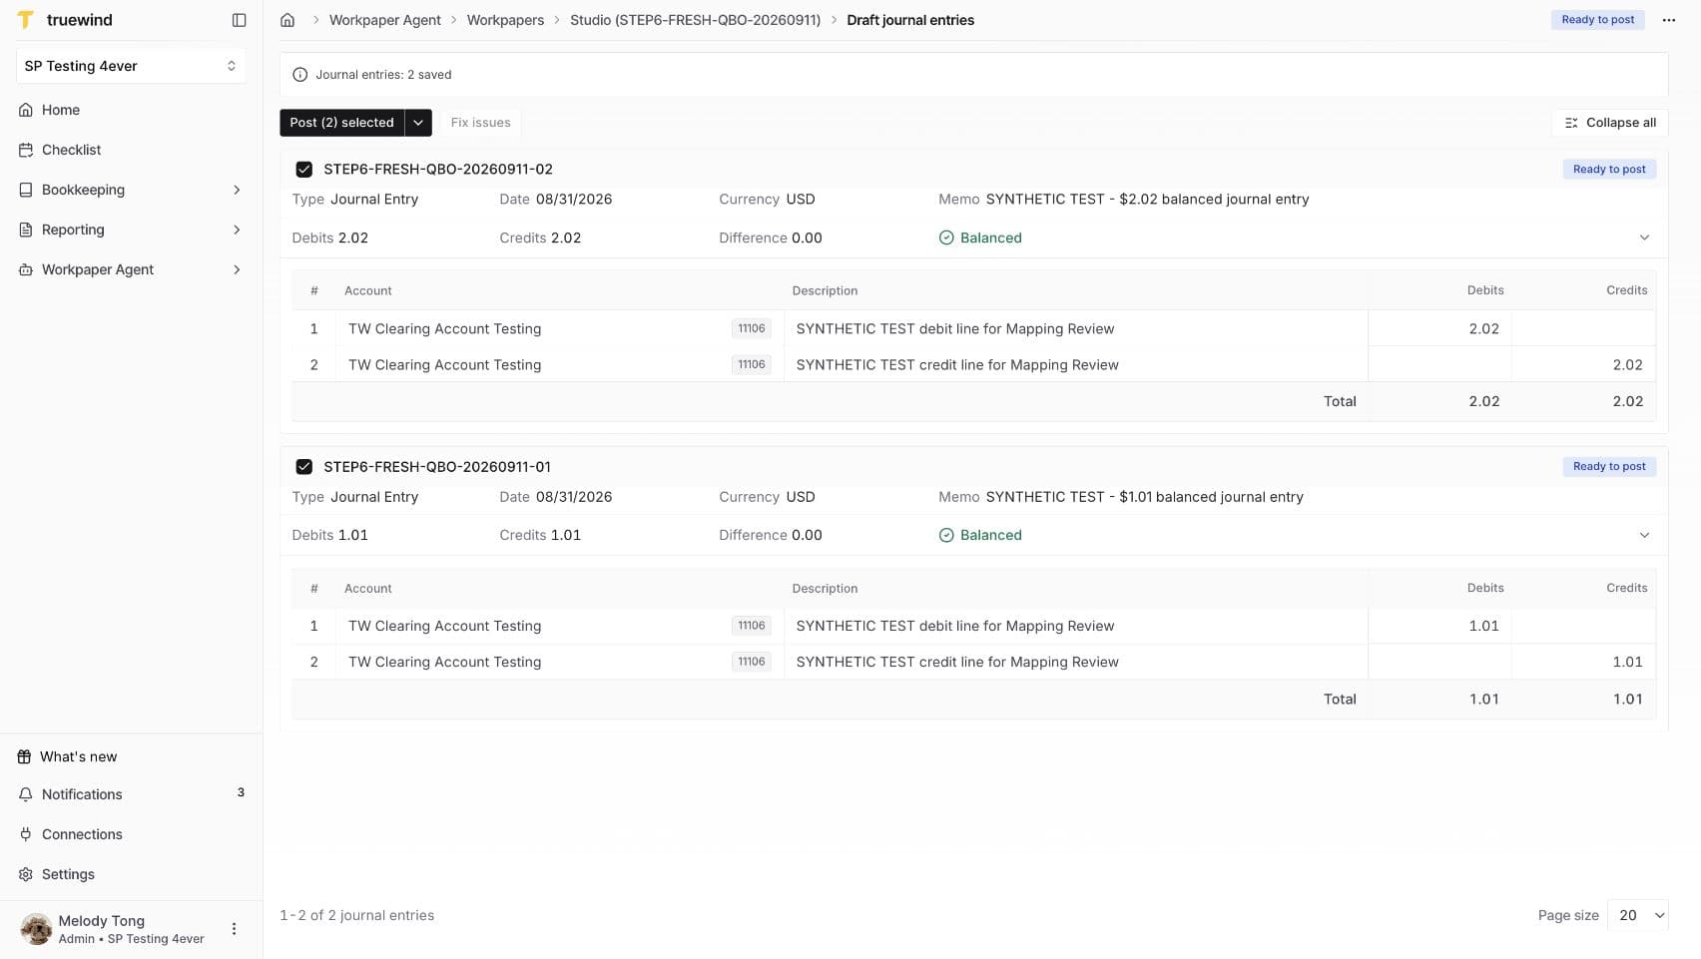The width and height of the screenshot is (1701, 959).
Task: Toggle the sidebar panel icon
Action: 239,20
